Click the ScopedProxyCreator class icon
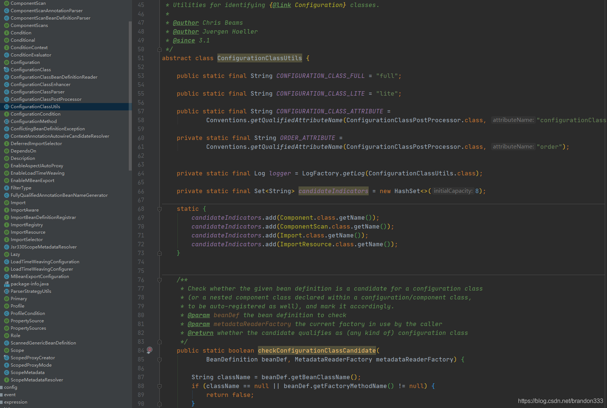Image resolution: width=607 pixels, height=408 pixels. click(x=6, y=358)
